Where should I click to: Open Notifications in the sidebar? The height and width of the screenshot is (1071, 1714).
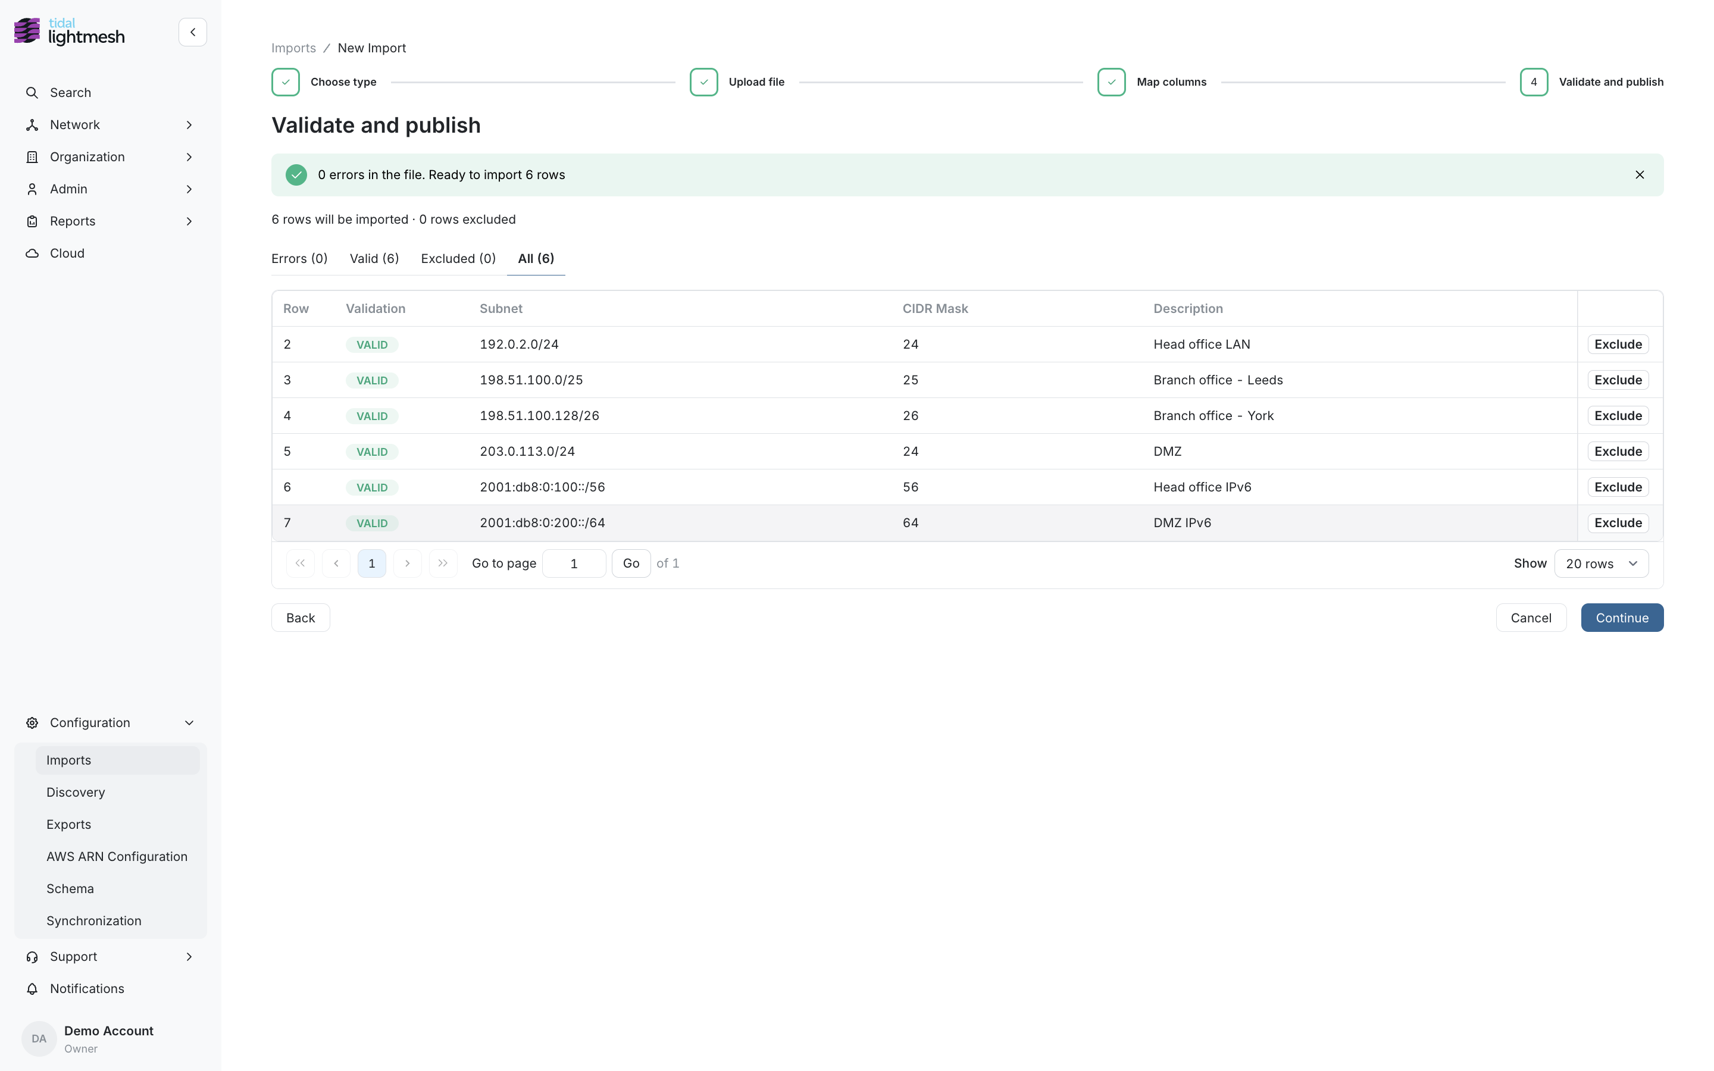tap(110, 988)
